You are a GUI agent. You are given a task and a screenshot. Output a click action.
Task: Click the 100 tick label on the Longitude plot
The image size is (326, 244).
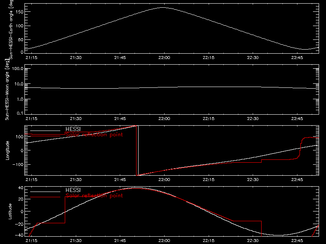(x=20, y=137)
